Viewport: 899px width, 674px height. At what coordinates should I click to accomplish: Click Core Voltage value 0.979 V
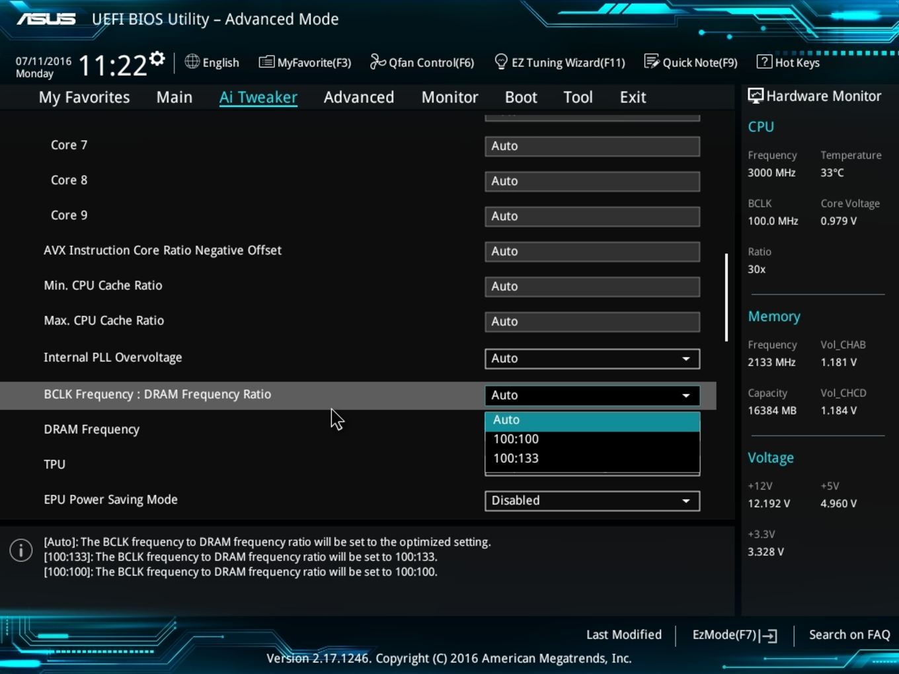tap(838, 221)
